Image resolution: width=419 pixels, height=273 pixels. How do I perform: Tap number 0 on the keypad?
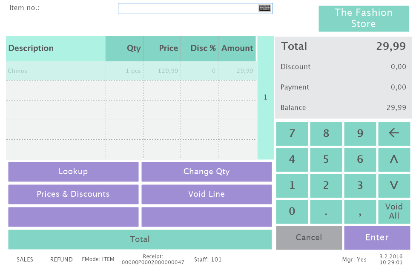[x=292, y=211]
